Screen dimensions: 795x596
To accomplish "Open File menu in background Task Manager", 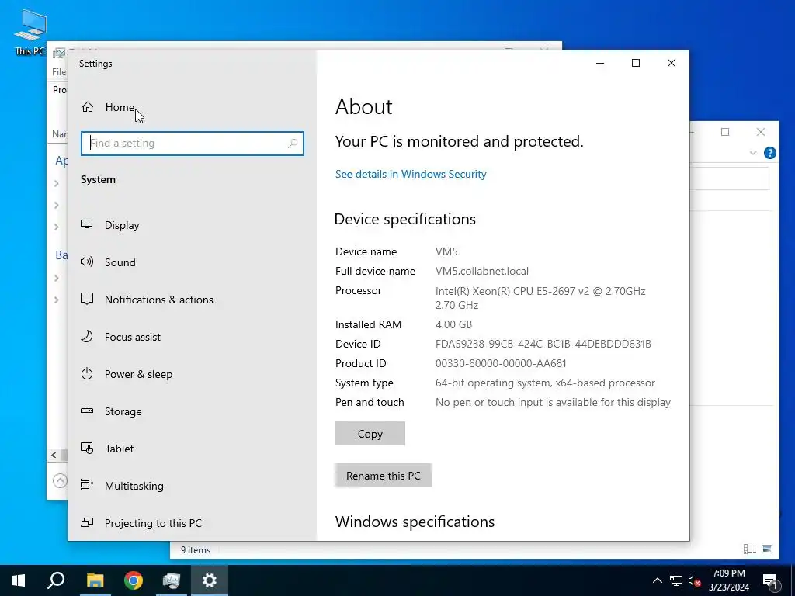I will click(x=59, y=72).
